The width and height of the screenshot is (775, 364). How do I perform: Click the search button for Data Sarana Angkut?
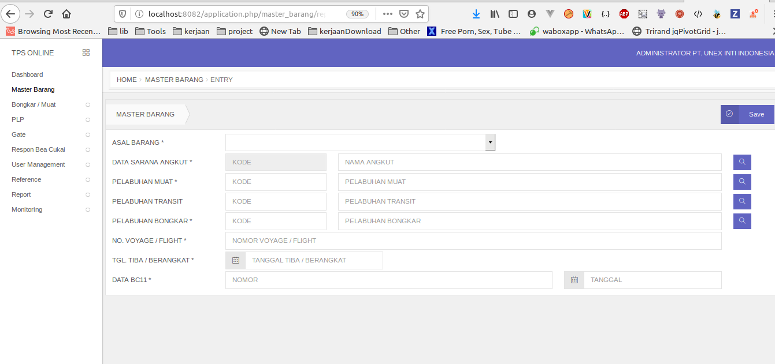(742, 162)
